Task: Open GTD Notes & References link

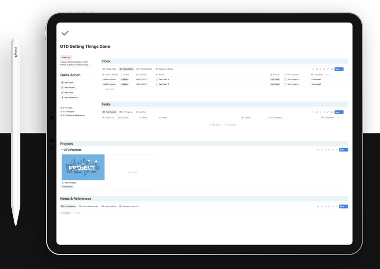Action: (73, 115)
